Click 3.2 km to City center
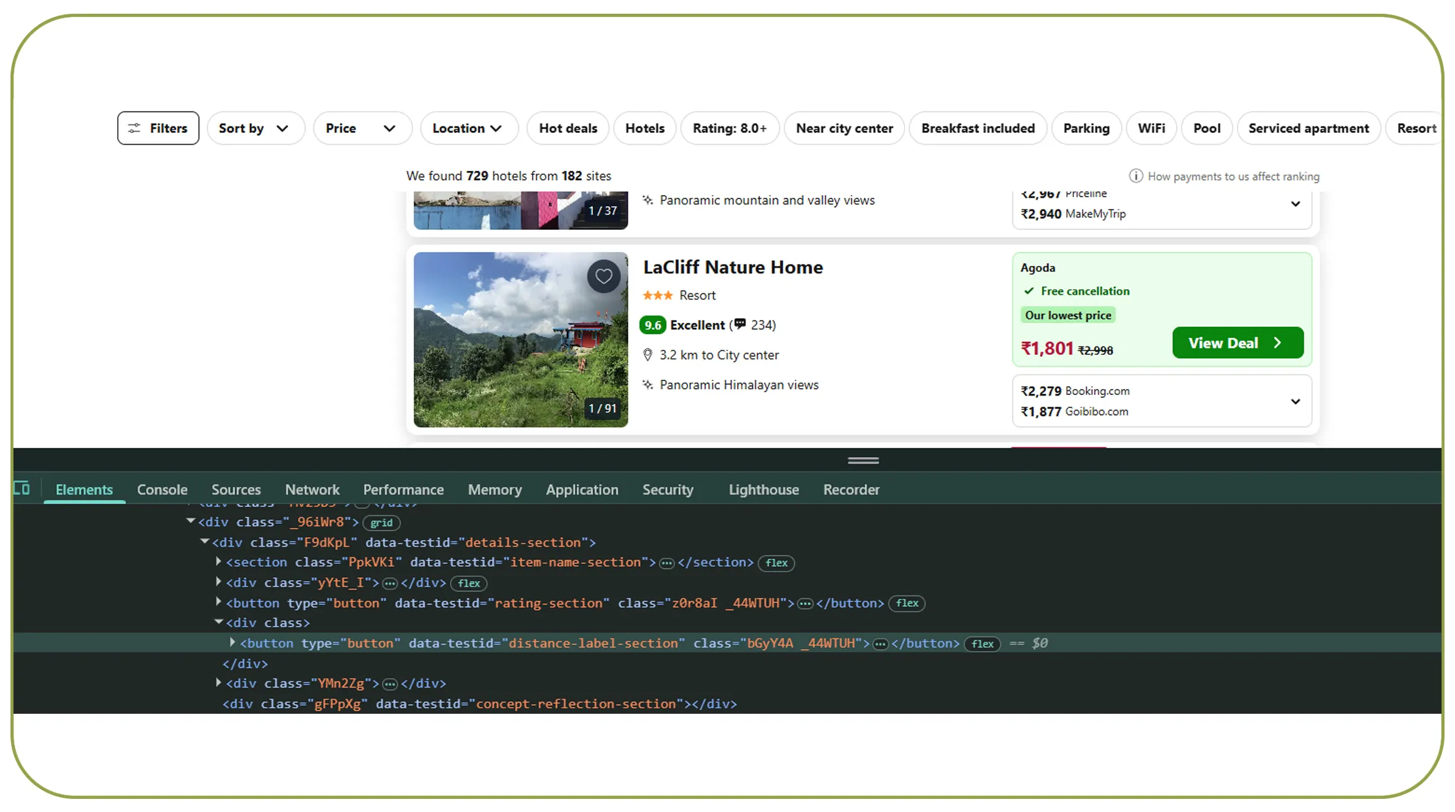The height and width of the screenshot is (812, 1455). tap(719, 355)
